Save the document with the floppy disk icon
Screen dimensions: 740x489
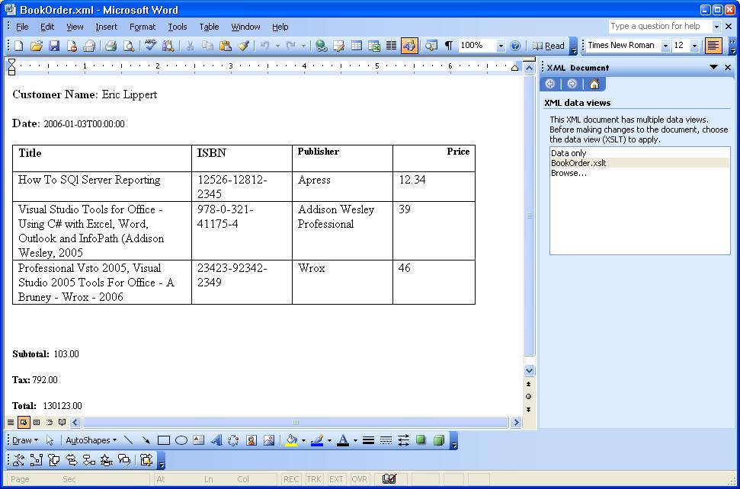pos(54,46)
